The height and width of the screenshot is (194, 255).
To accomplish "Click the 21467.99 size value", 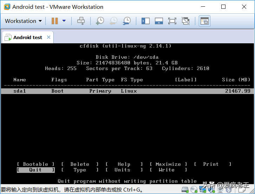I will pos(237,91).
